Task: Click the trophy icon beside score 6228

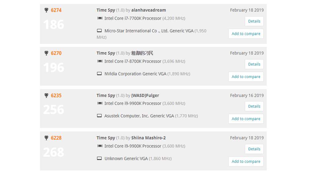Action: click(x=46, y=138)
